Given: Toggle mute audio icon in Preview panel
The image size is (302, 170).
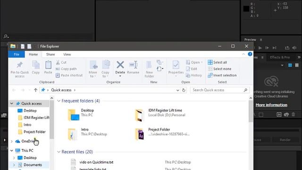Looking at the screenshot, I should click(294, 48).
